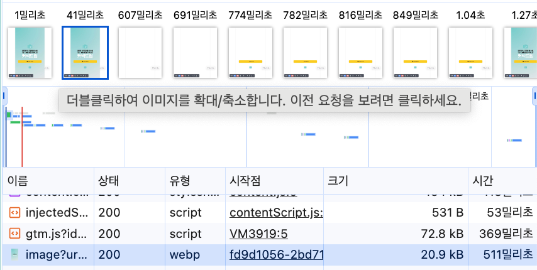Select the 41밀리초 screenshot thumbnail
This screenshot has height=270, width=537.
pos(86,53)
